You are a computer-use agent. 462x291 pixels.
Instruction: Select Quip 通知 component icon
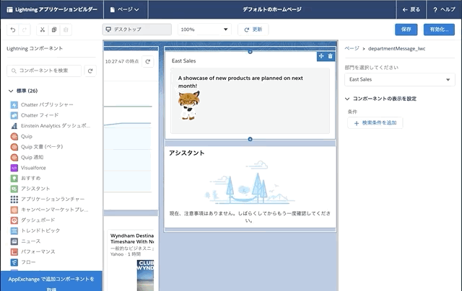pos(14,157)
